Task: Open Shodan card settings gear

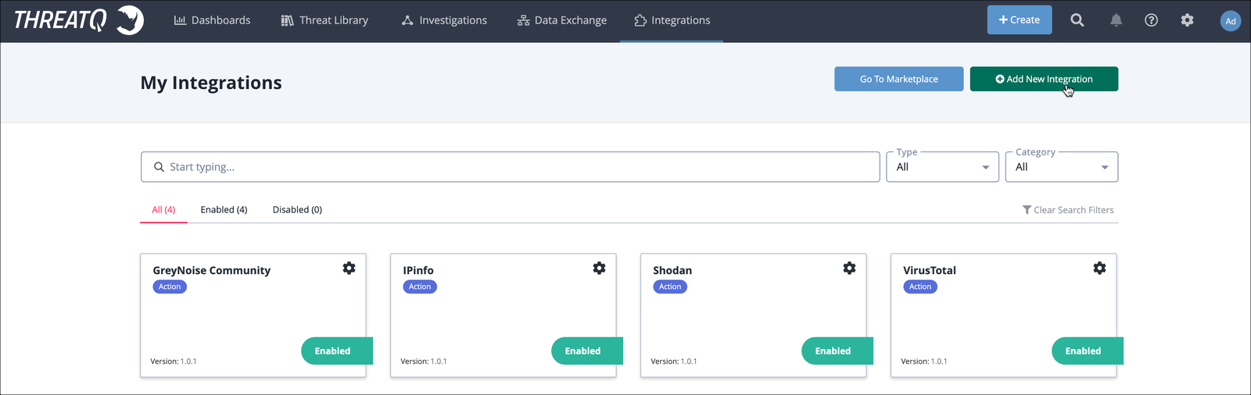Action: (x=849, y=268)
